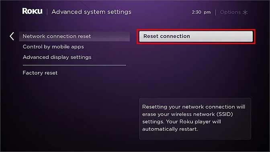270x152 pixels.
Task: Choose Factory reset option
Action: 40,73
